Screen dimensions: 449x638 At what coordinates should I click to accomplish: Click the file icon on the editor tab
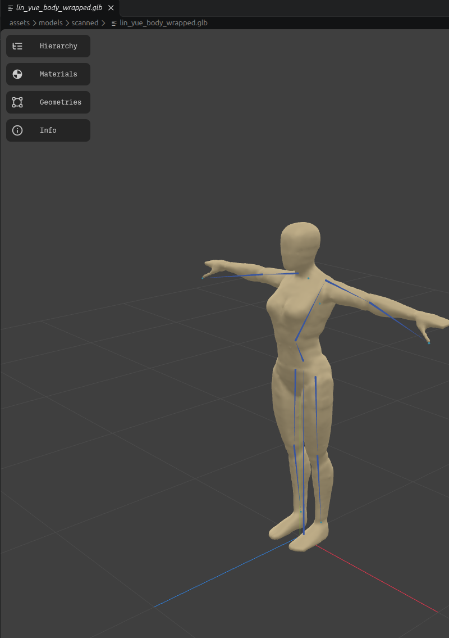[11, 8]
